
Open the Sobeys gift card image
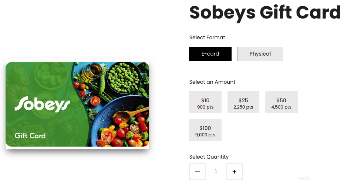click(x=77, y=105)
